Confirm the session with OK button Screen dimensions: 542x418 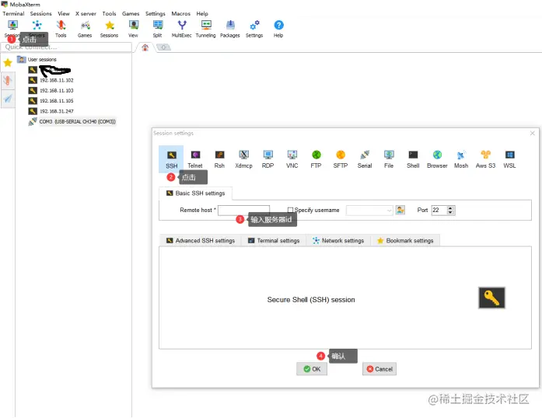tap(312, 369)
